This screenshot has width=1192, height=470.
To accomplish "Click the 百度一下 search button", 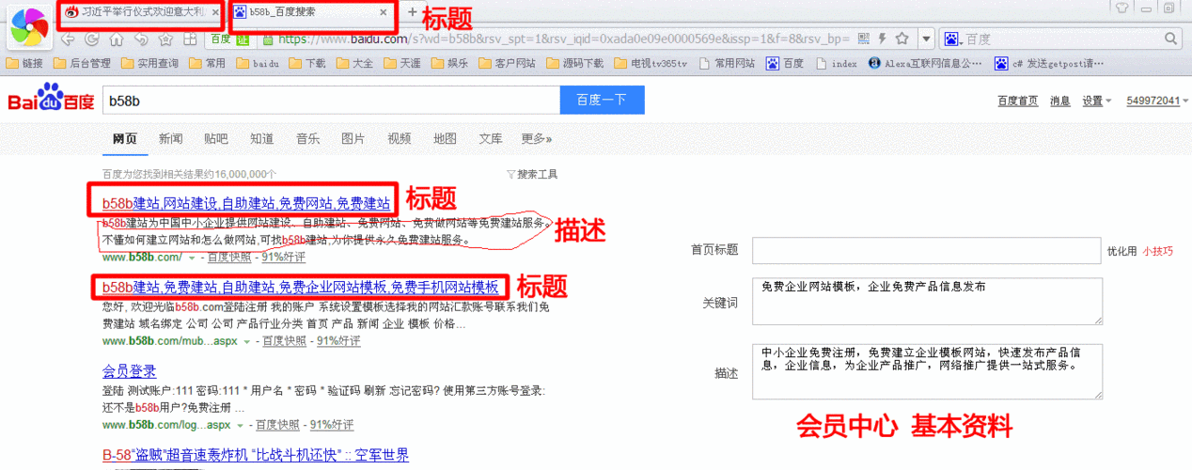I will (x=602, y=100).
